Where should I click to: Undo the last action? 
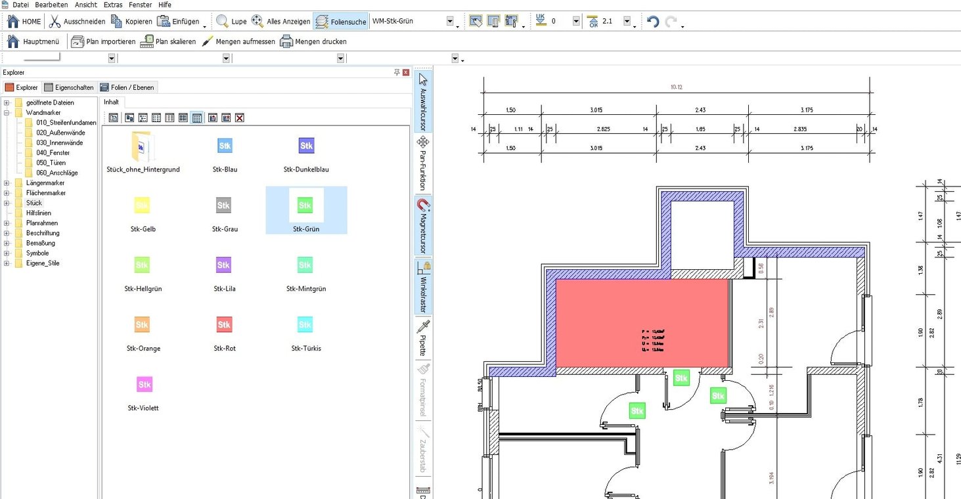click(x=652, y=22)
